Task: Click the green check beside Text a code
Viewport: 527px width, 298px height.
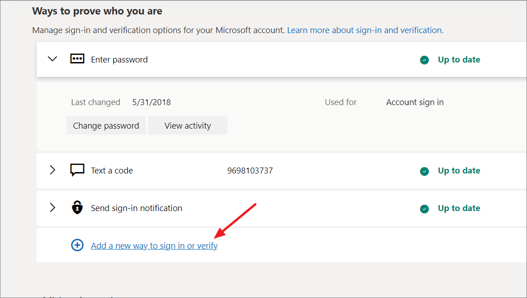Action: coord(424,171)
